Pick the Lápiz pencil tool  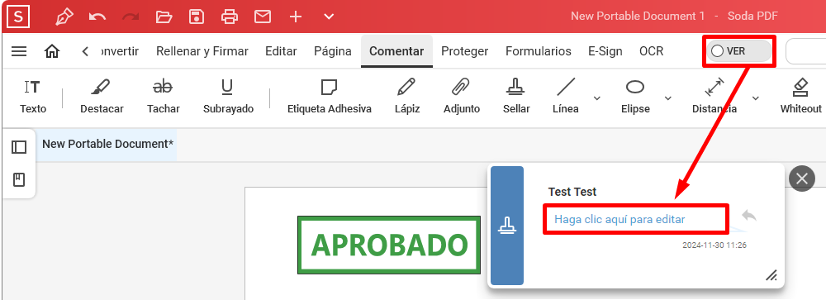click(x=407, y=97)
